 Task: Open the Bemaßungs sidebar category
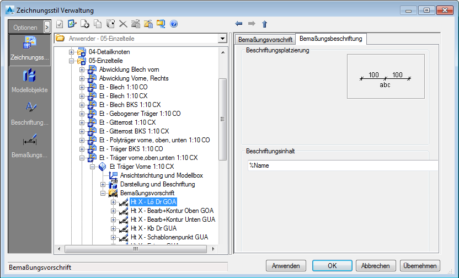[30, 146]
